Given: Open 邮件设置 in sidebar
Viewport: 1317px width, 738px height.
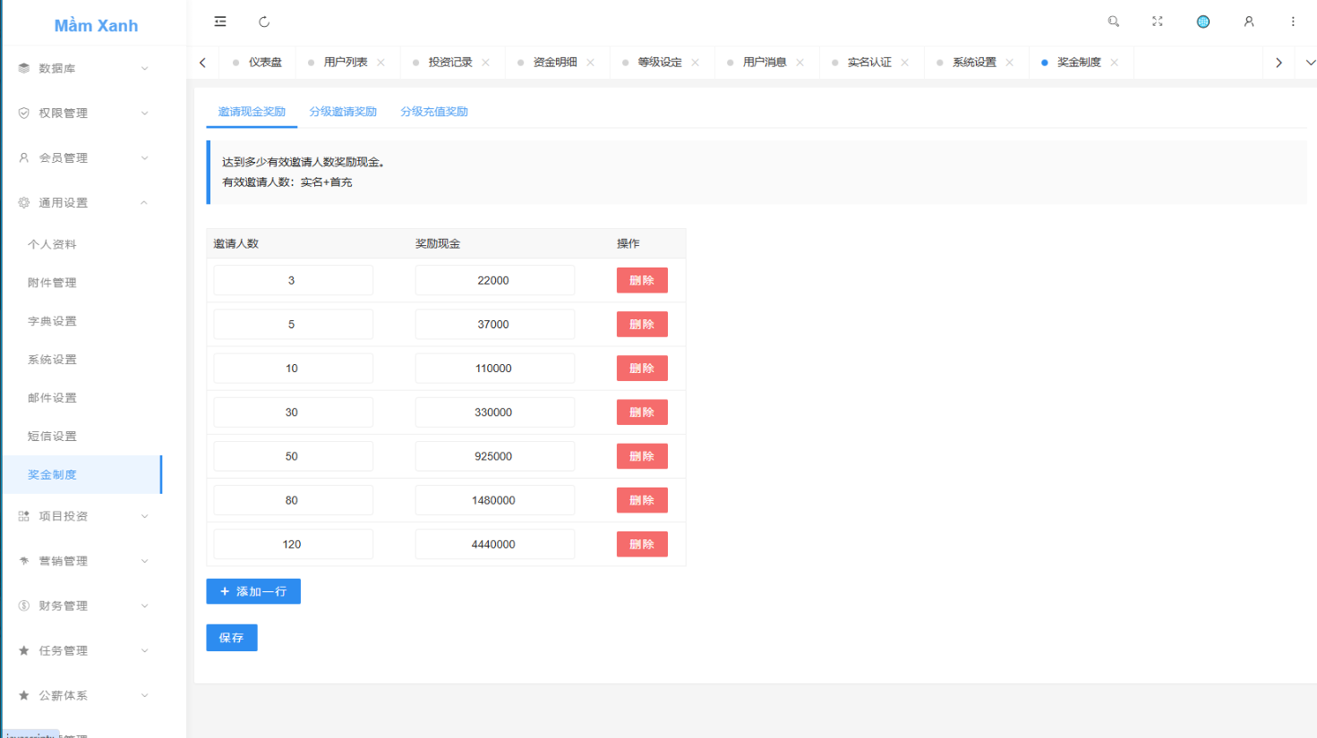Looking at the screenshot, I should point(82,398).
